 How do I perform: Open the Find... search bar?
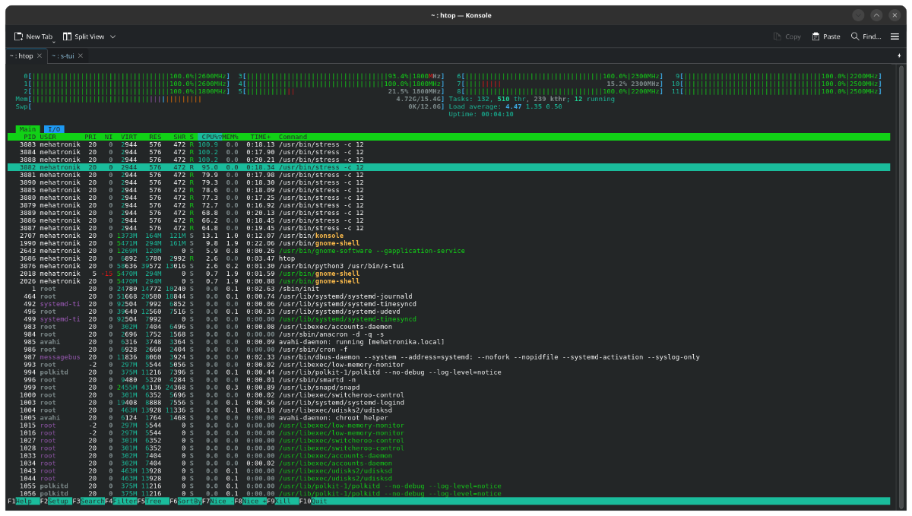[x=866, y=36]
